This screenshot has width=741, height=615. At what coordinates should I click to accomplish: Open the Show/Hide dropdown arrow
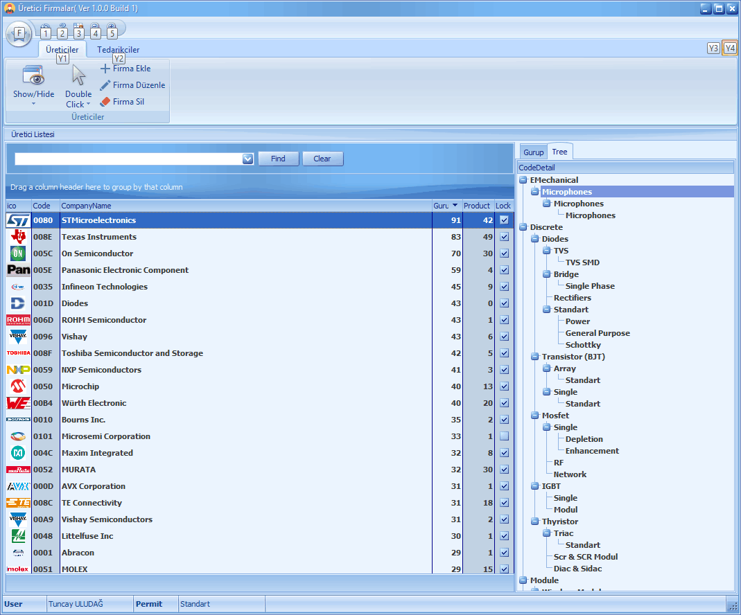point(33,104)
